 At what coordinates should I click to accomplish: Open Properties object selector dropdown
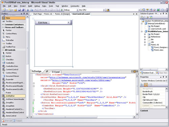point(167,81)
